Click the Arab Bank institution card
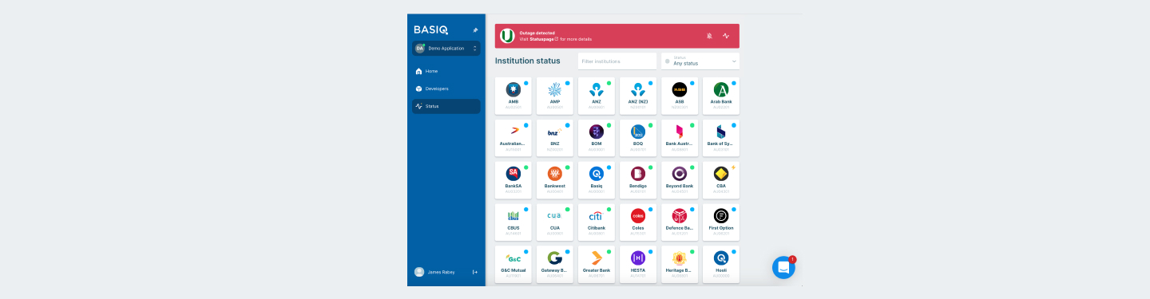1150x299 pixels. [x=721, y=96]
